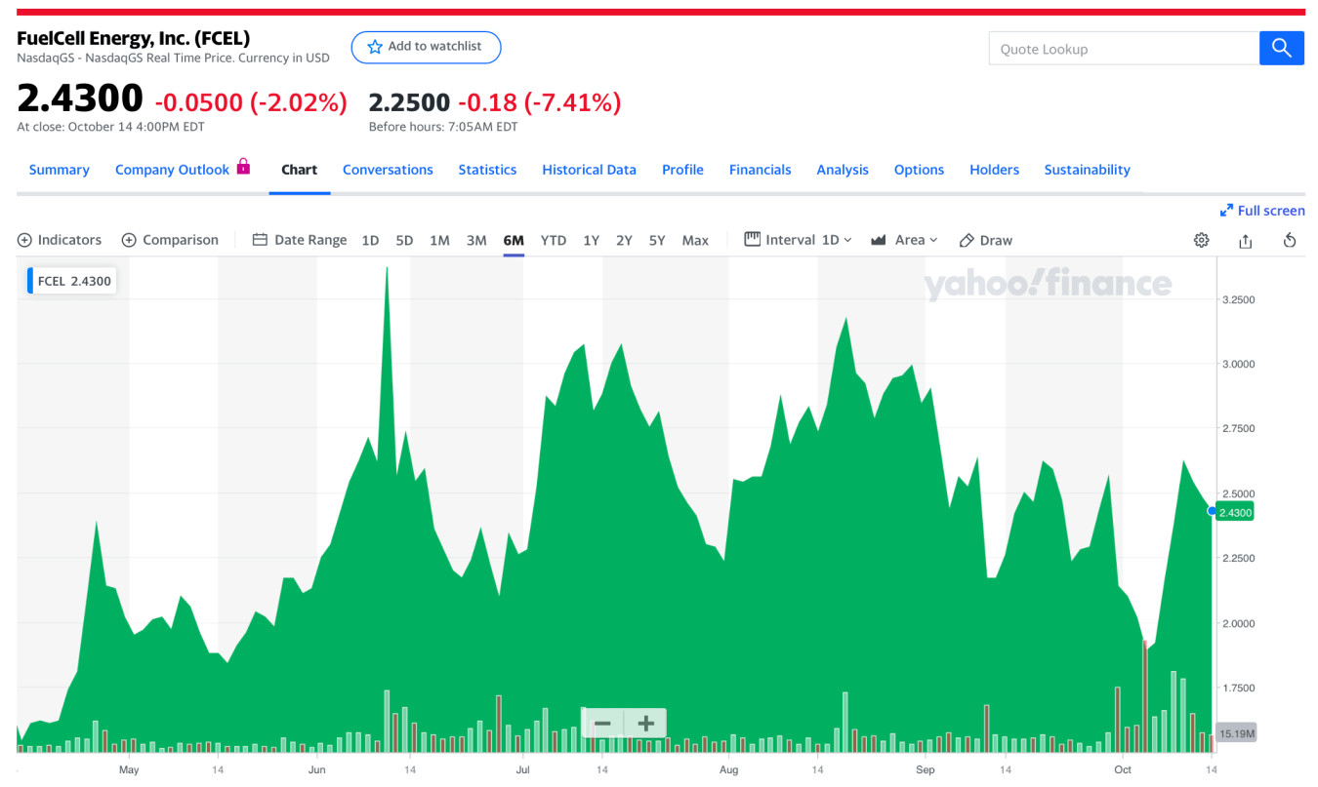Switch to the Conversations tab
The height and width of the screenshot is (787, 1318).
tap(388, 170)
